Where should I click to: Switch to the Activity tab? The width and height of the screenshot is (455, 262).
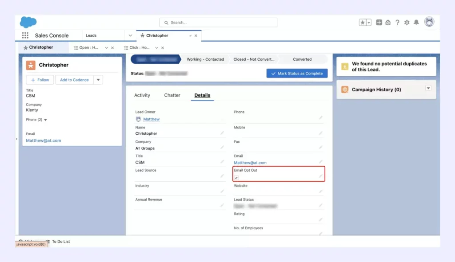coord(142,95)
